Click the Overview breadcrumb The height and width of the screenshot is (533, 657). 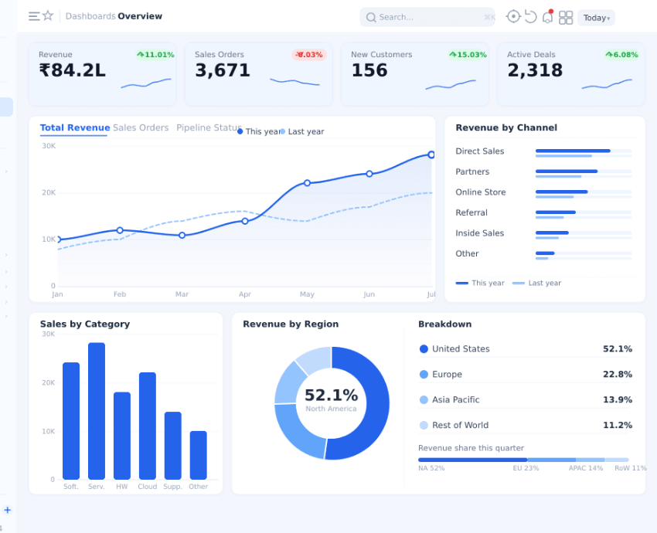coord(140,16)
